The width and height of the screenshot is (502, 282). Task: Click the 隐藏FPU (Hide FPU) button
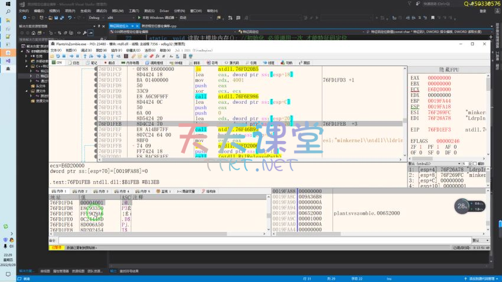pyautogui.click(x=448, y=70)
